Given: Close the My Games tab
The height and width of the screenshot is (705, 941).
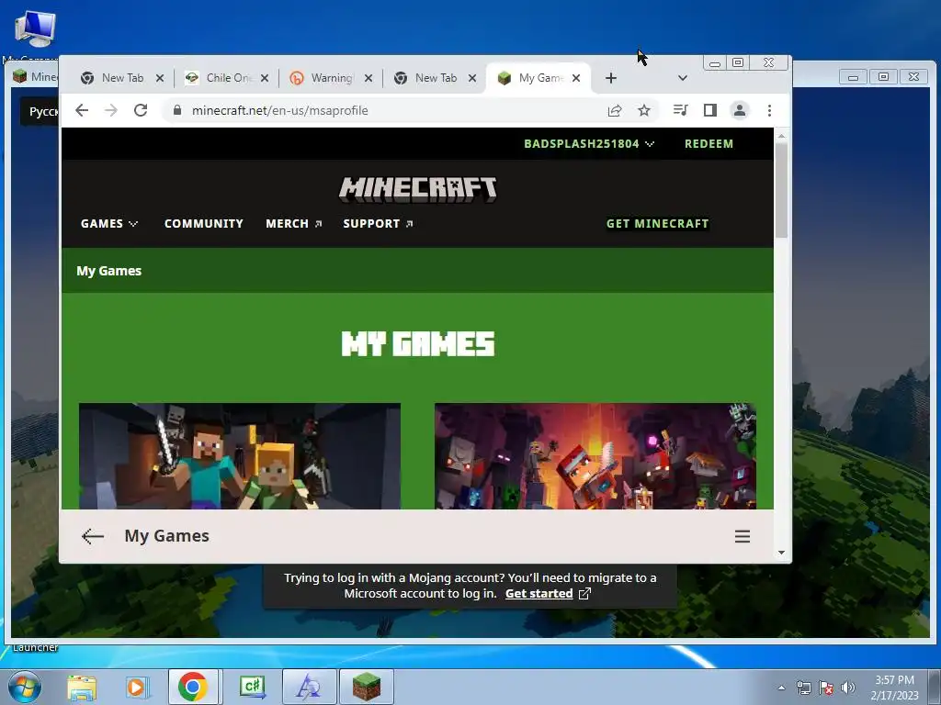Looking at the screenshot, I should point(576,78).
